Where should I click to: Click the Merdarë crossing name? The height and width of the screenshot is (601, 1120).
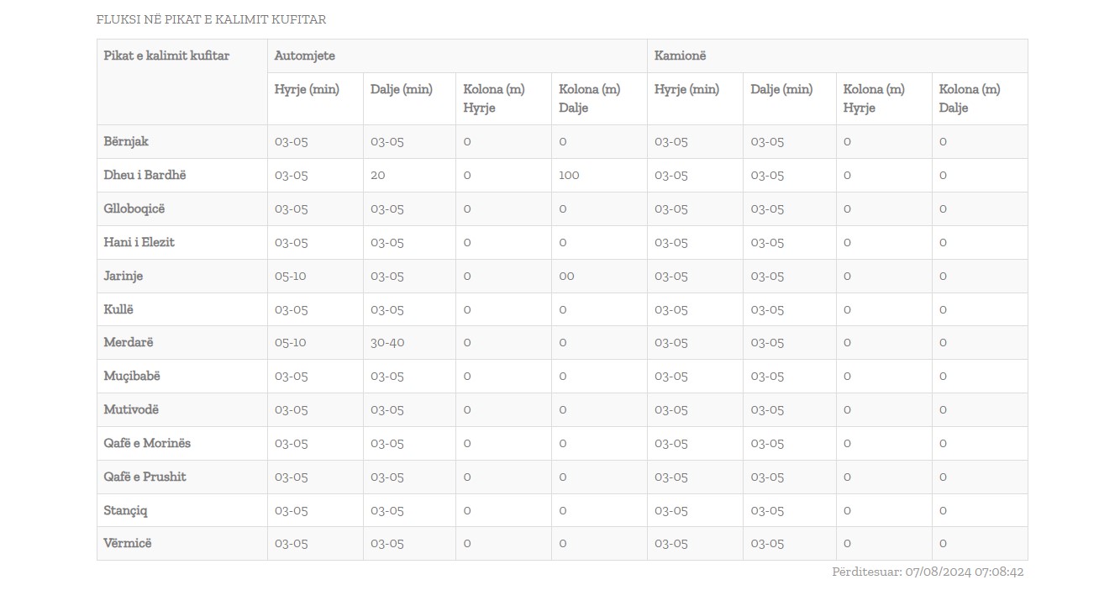pyautogui.click(x=129, y=342)
